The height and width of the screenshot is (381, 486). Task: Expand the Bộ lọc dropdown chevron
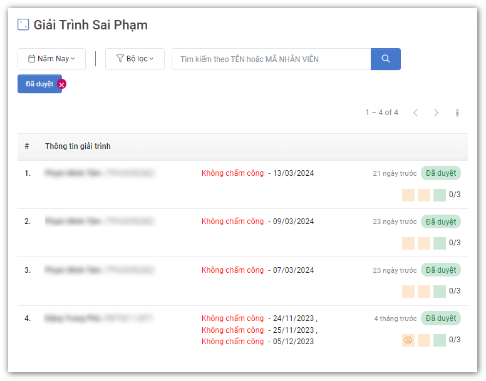152,59
